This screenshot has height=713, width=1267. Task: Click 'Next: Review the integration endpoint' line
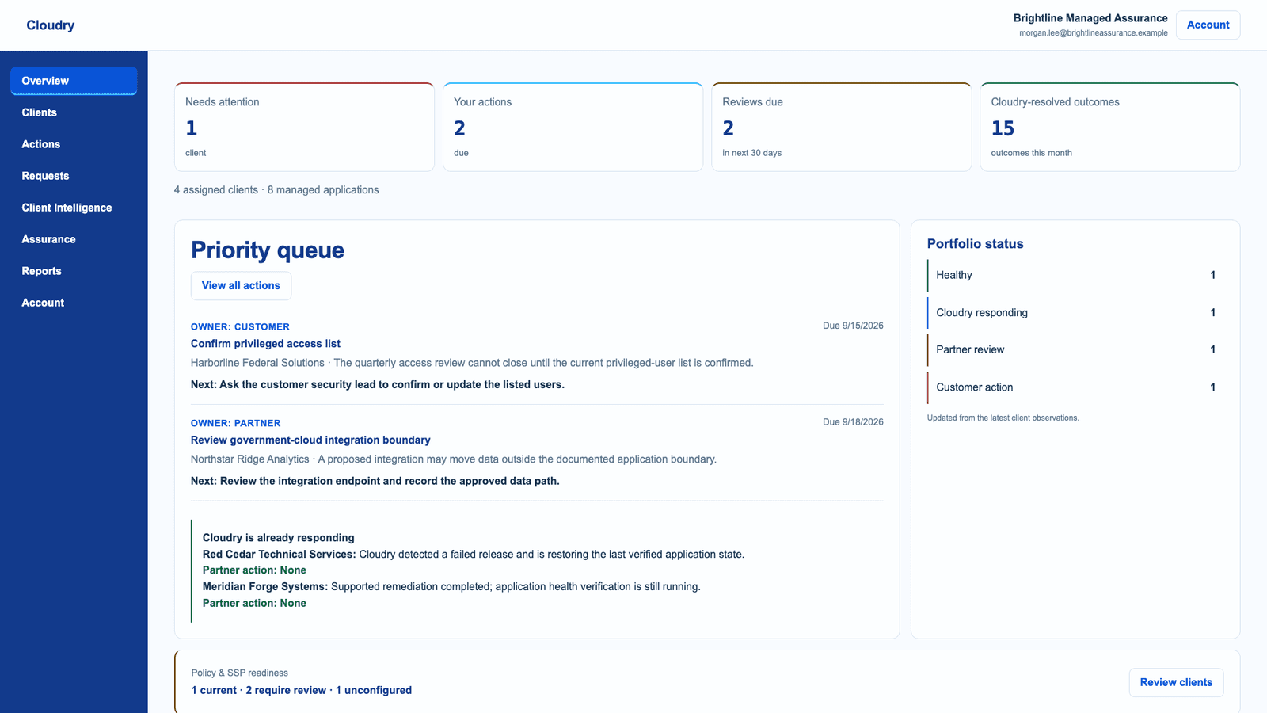tap(375, 482)
